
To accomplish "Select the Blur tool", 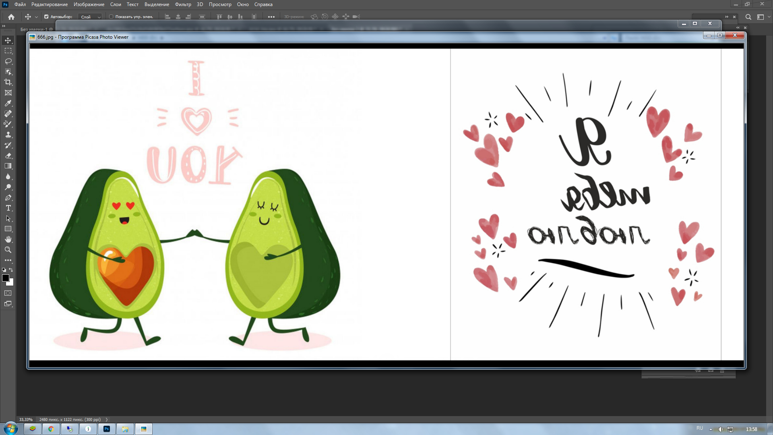I will click(x=8, y=176).
